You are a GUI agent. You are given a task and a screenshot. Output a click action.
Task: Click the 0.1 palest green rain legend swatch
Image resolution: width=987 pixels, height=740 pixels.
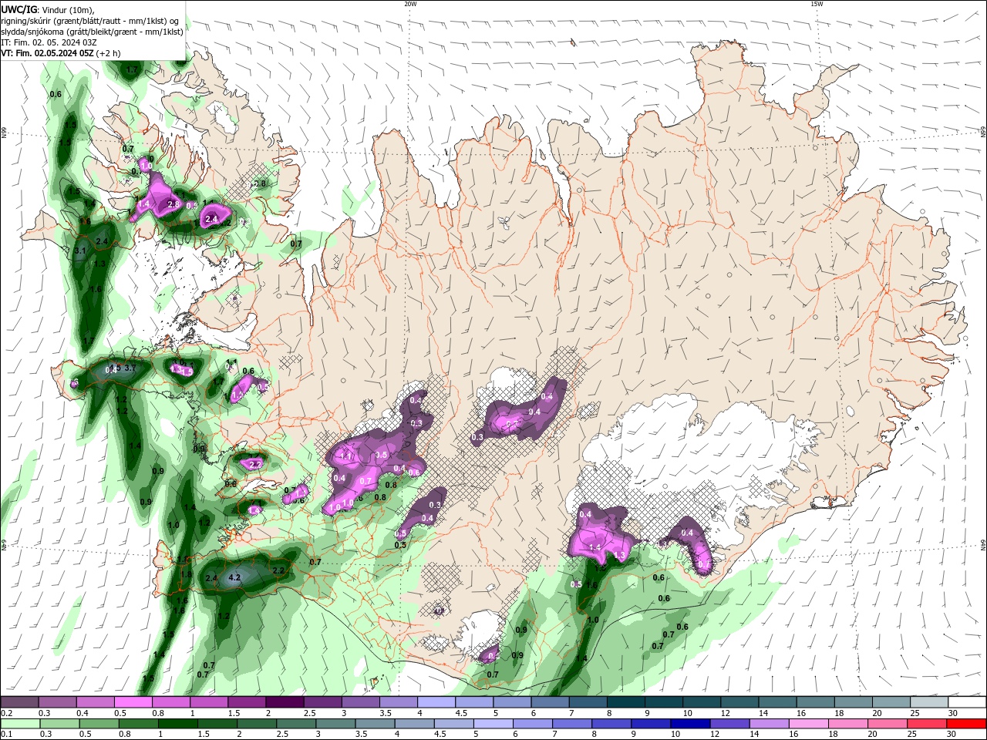click(20, 724)
